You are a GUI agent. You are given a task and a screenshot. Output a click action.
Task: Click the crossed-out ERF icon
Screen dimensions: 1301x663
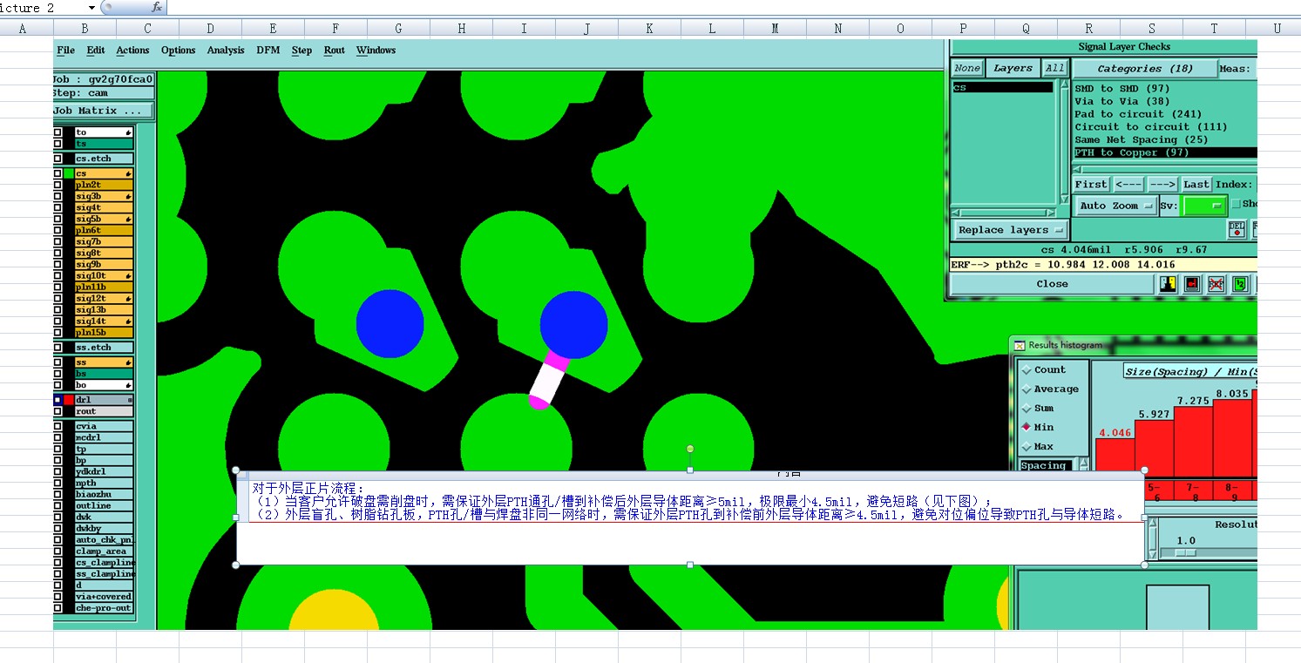1216,284
